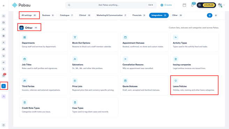Open the shopping cart icon in the sidebar
This screenshot has height=129, width=229.
point(3,56)
